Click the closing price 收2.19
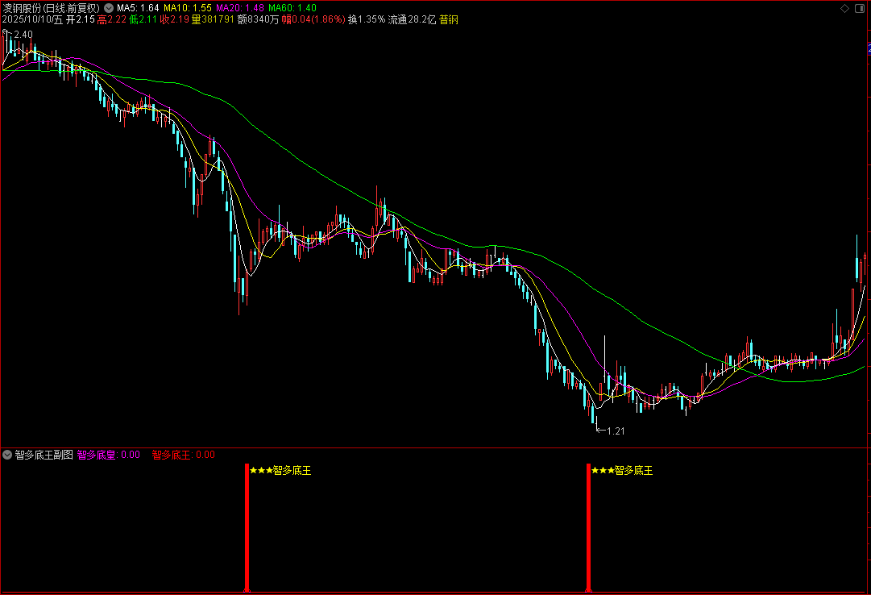 click(x=174, y=20)
